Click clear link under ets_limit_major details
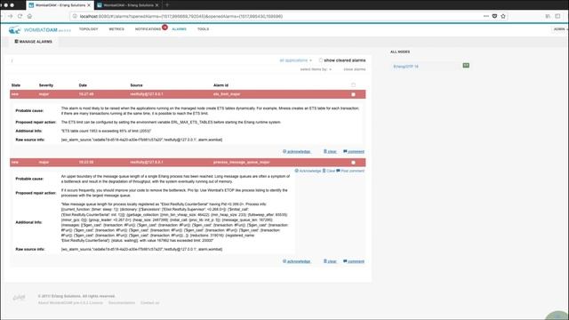 click(x=330, y=152)
